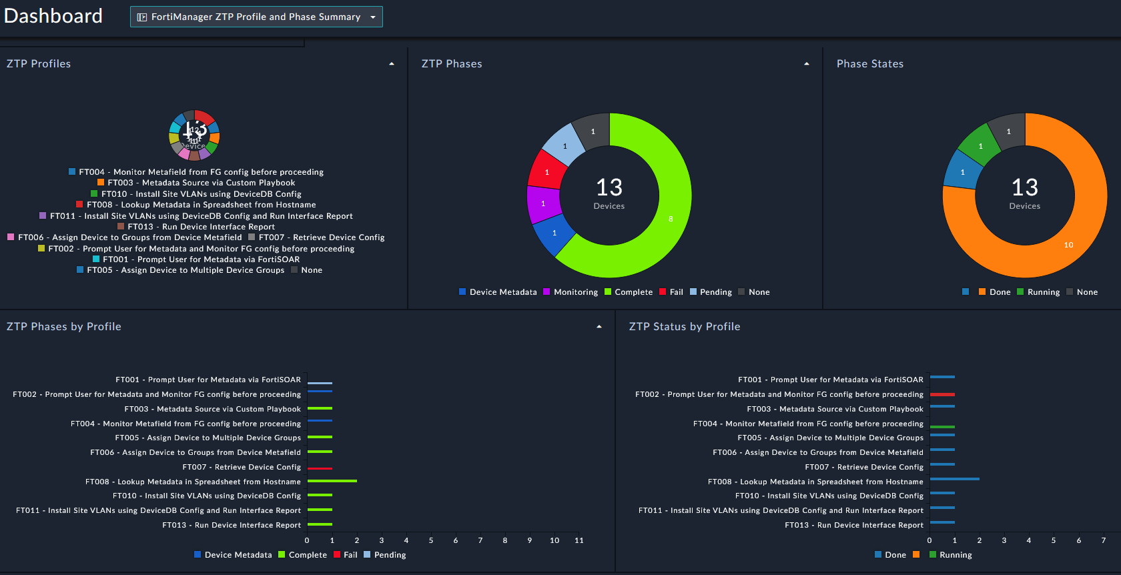Toggle FT001 legend entry in ZTP Profiles
The width and height of the screenshot is (1121, 575).
196,259
